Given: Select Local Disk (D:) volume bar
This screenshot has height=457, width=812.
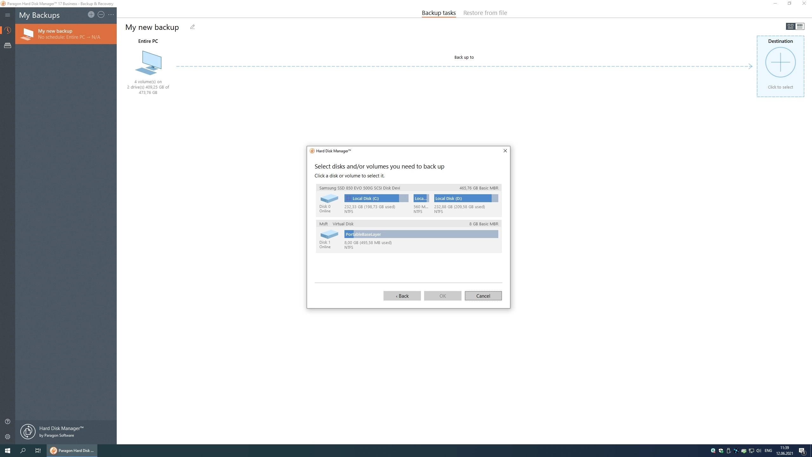Looking at the screenshot, I should tap(466, 198).
